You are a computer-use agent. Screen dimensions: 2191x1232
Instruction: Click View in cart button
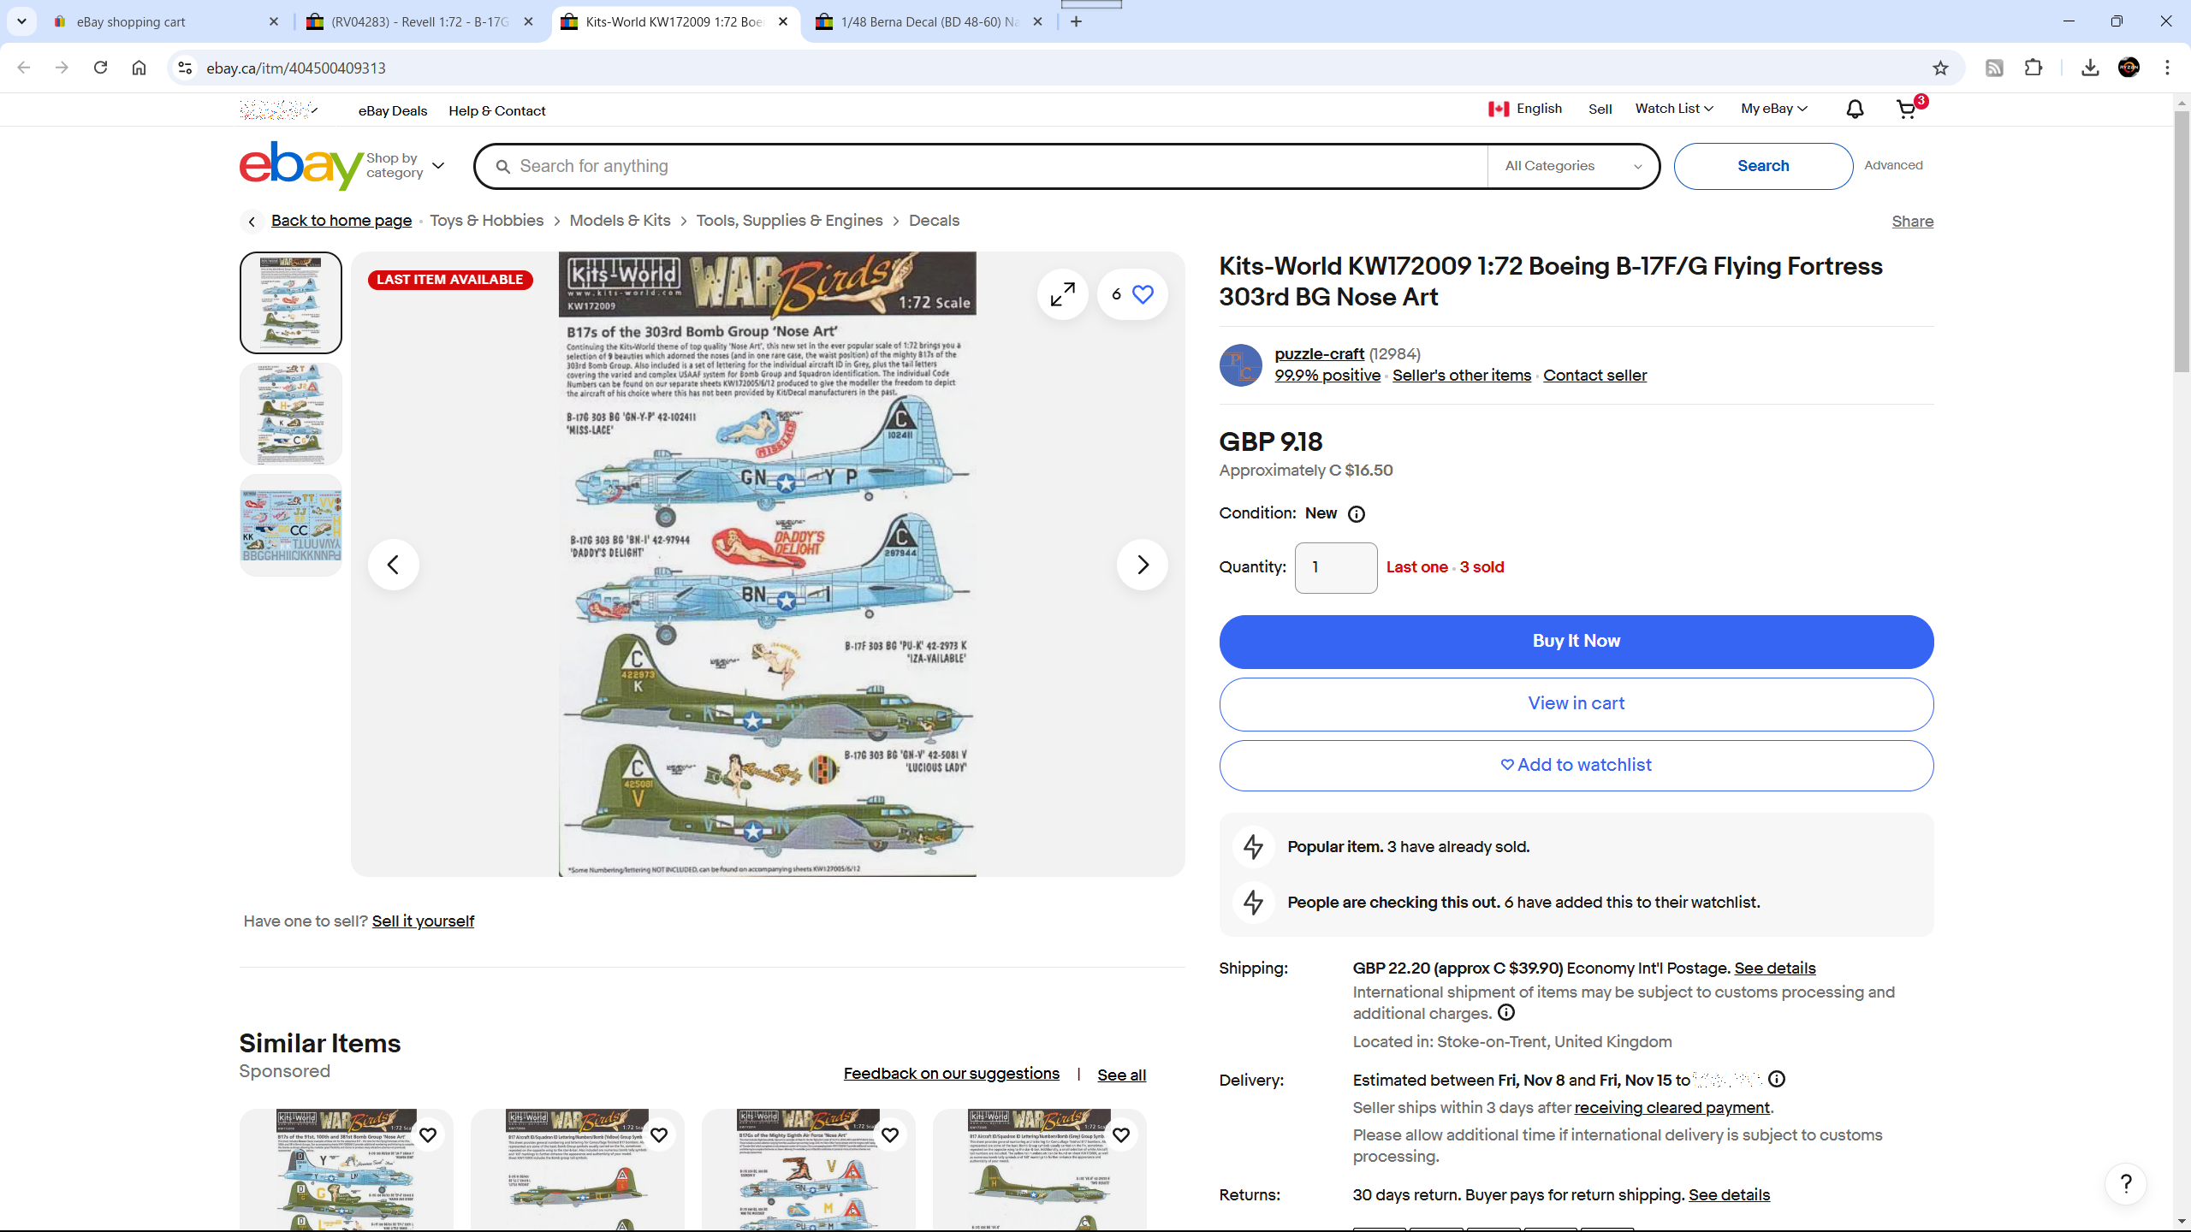tap(1576, 704)
